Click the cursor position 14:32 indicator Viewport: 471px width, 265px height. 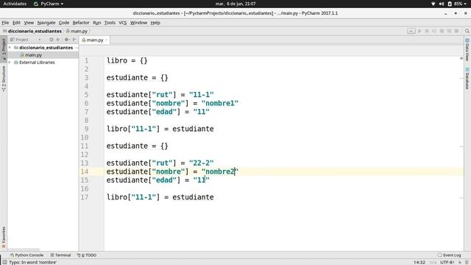pyautogui.click(x=419, y=262)
